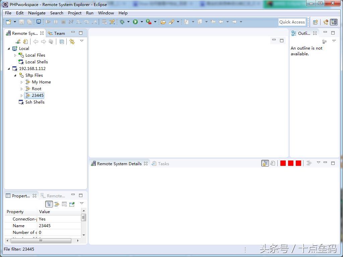This screenshot has height=257, width=343.
Task: Click the Open folder icon in toolbar
Action: (163, 22)
